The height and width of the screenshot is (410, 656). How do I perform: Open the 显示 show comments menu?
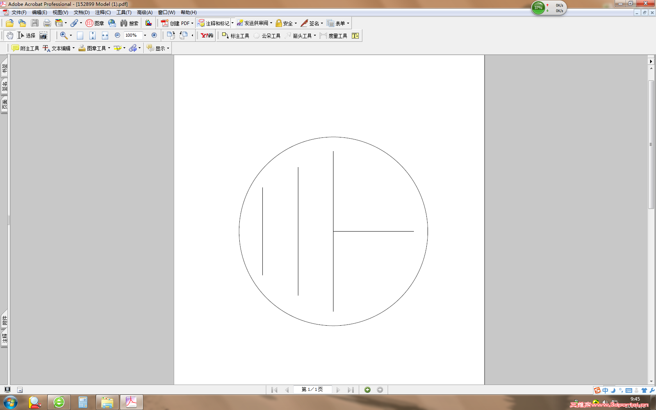[158, 48]
